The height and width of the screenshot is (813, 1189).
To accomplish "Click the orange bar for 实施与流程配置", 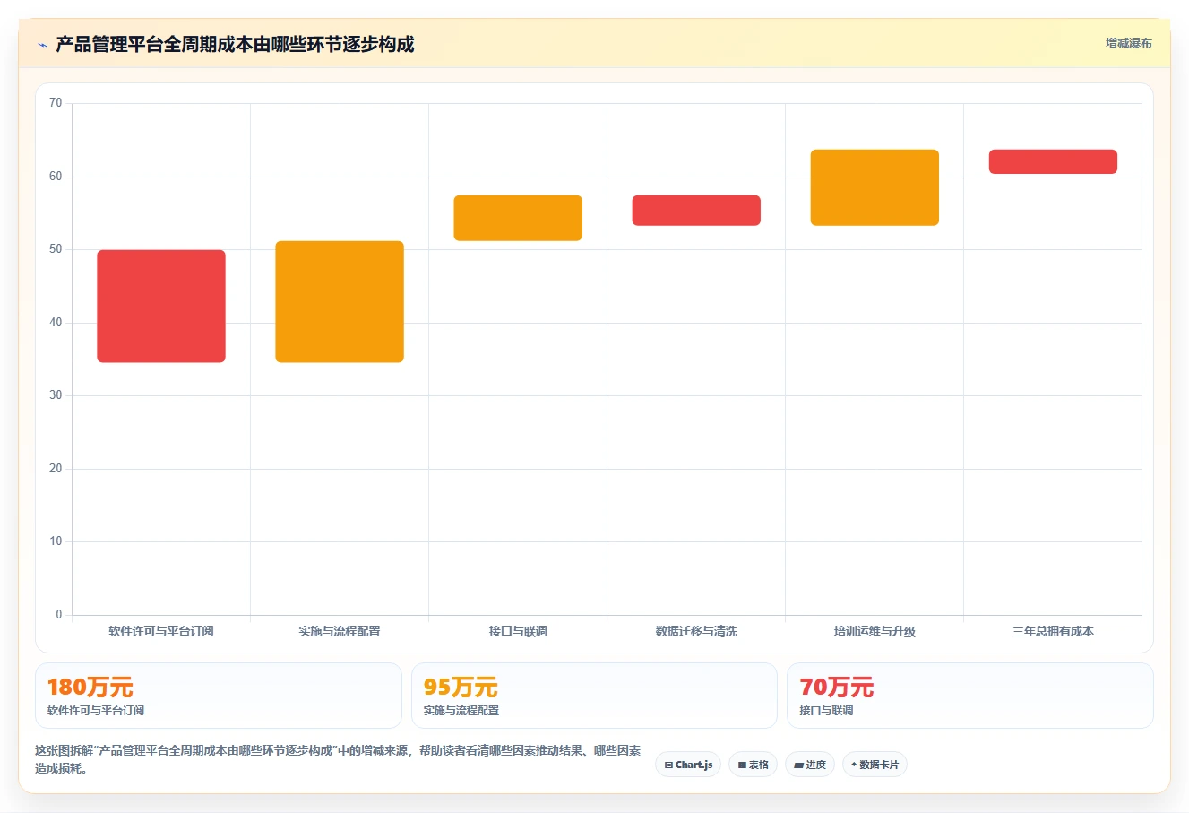I will click(340, 302).
